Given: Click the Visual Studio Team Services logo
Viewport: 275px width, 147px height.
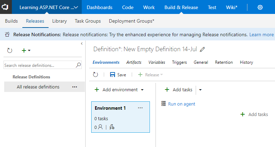Looking at the screenshot, I should [5, 7].
